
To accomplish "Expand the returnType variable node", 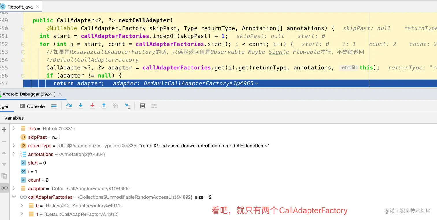I will pos(14,146).
